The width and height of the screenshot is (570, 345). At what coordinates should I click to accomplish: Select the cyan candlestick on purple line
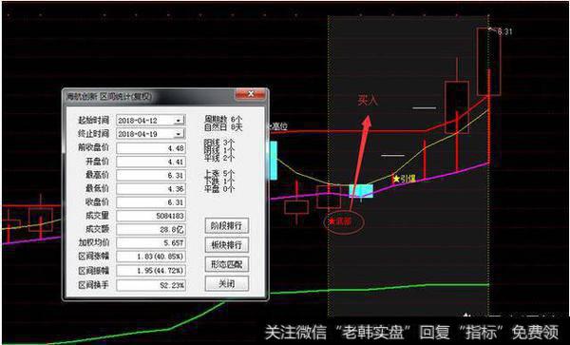tap(361, 191)
